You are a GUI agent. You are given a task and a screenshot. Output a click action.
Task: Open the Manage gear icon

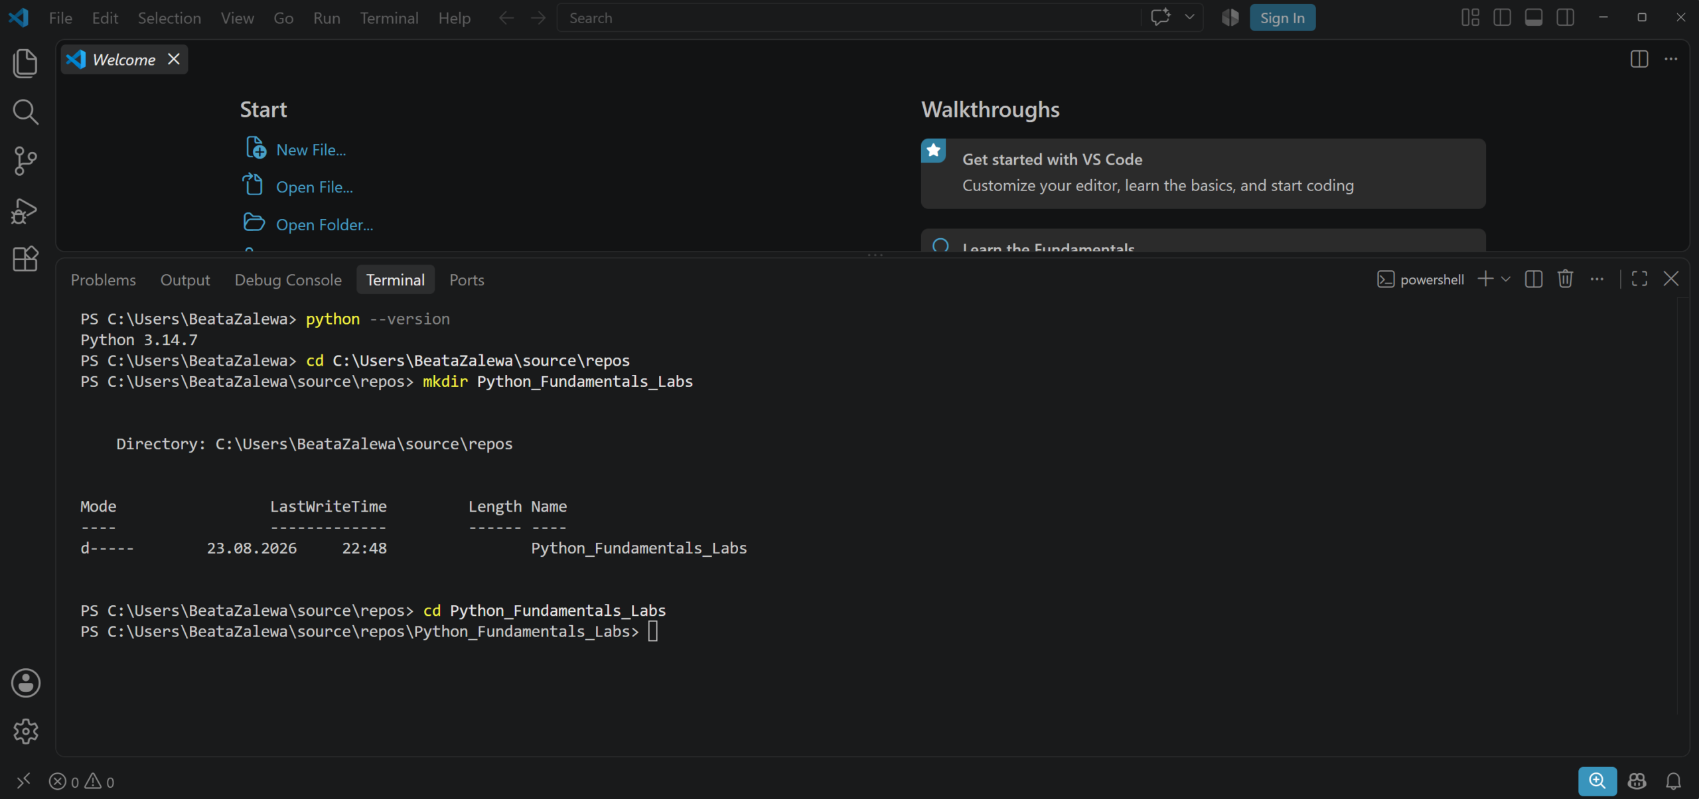[x=26, y=731]
